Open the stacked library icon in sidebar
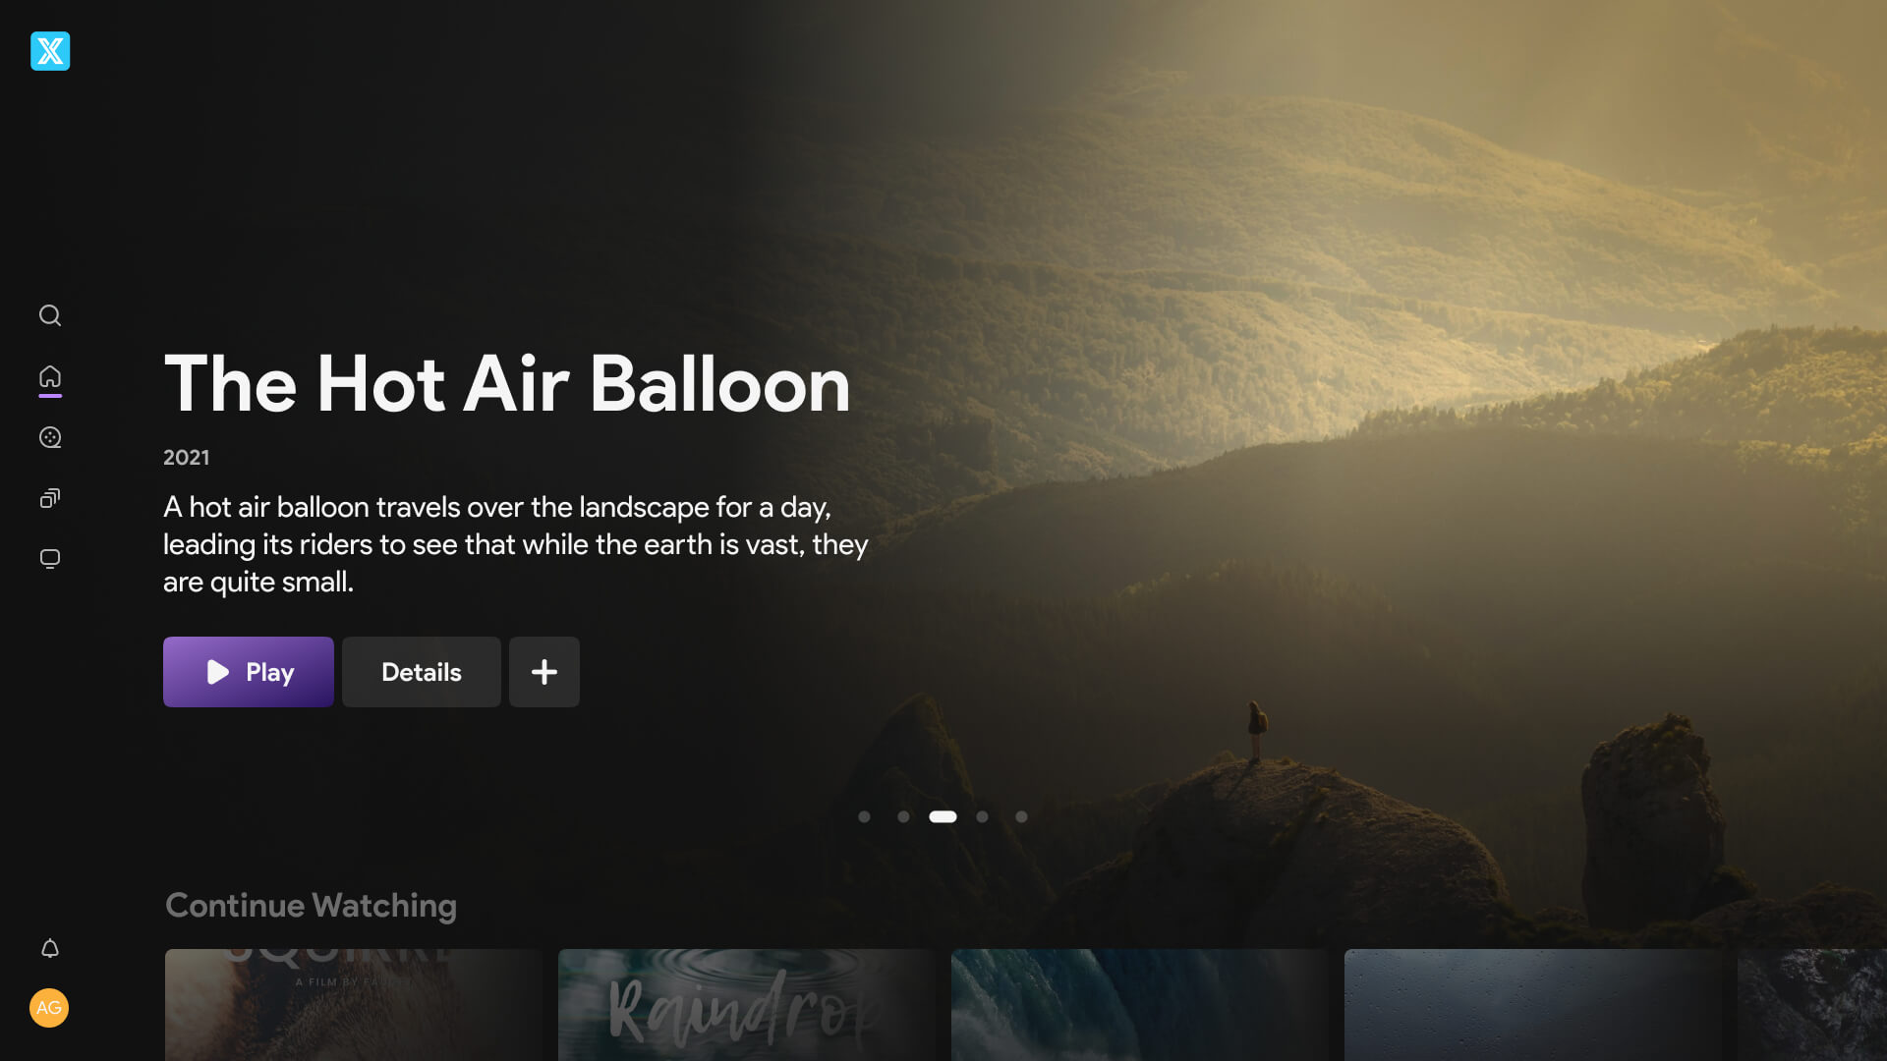This screenshot has width=1887, height=1061. coord(50,499)
